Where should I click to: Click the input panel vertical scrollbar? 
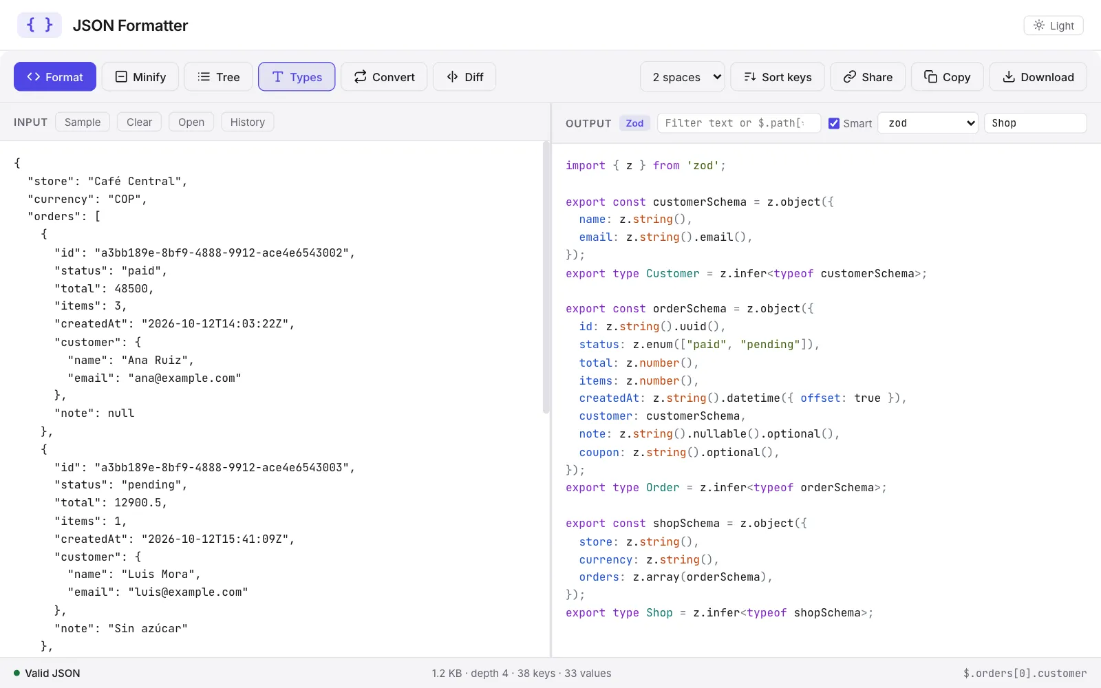click(x=546, y=277)
